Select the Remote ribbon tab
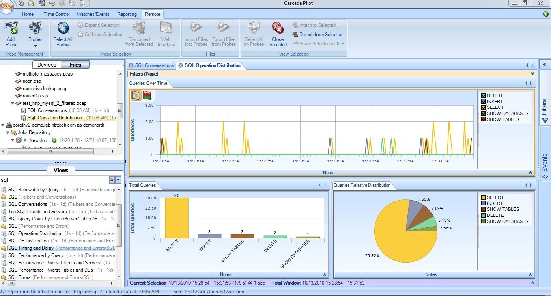The height and width of the screenshot is (296, 551). click(153, 14)
